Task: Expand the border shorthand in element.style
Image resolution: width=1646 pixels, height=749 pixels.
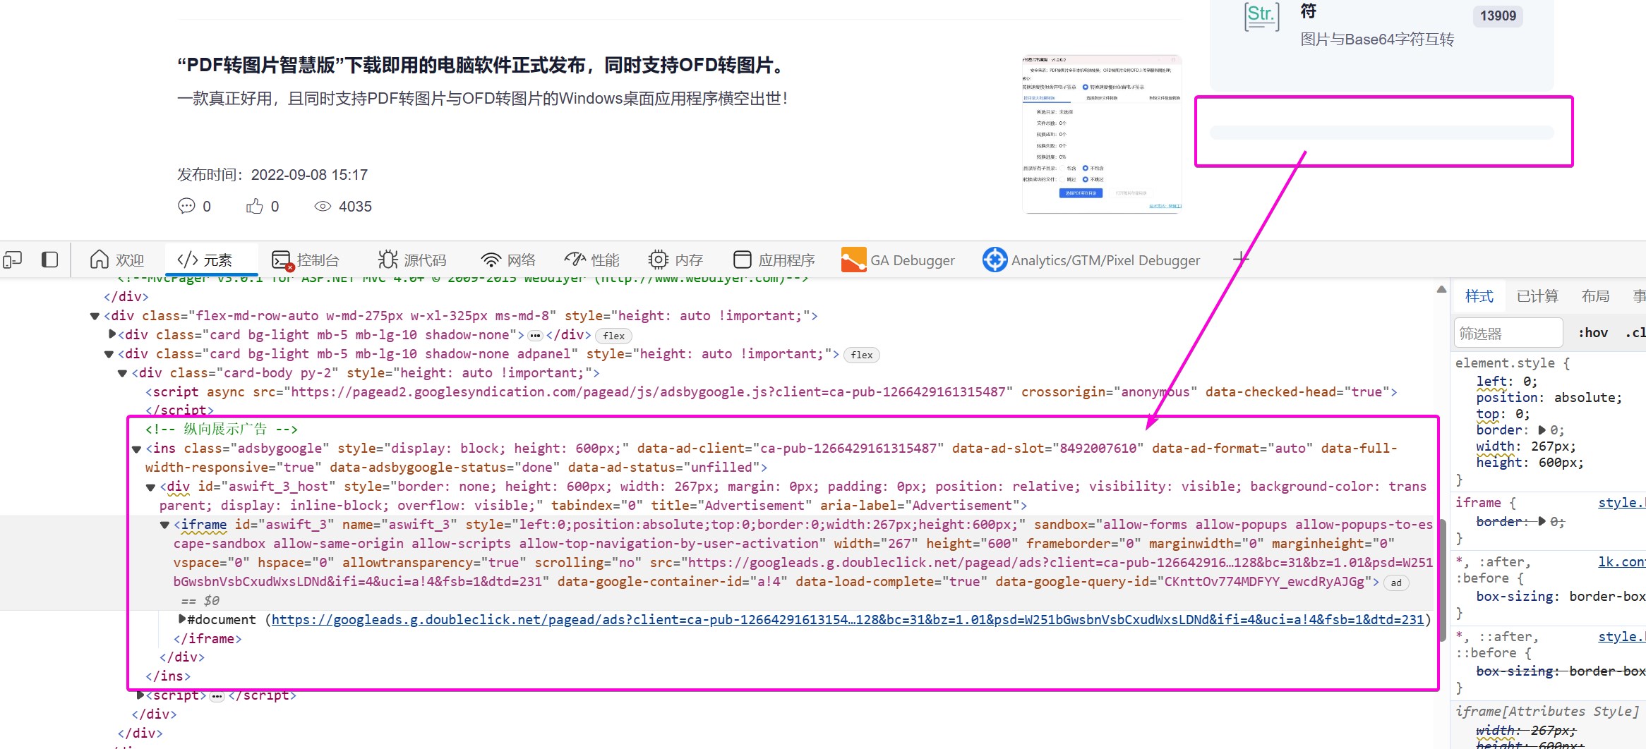Action: (1542, 430)
